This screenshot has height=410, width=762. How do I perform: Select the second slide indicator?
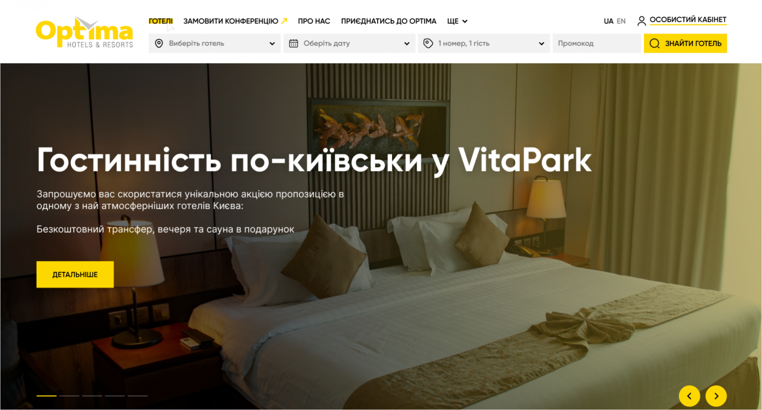click(x=69, y=396)
